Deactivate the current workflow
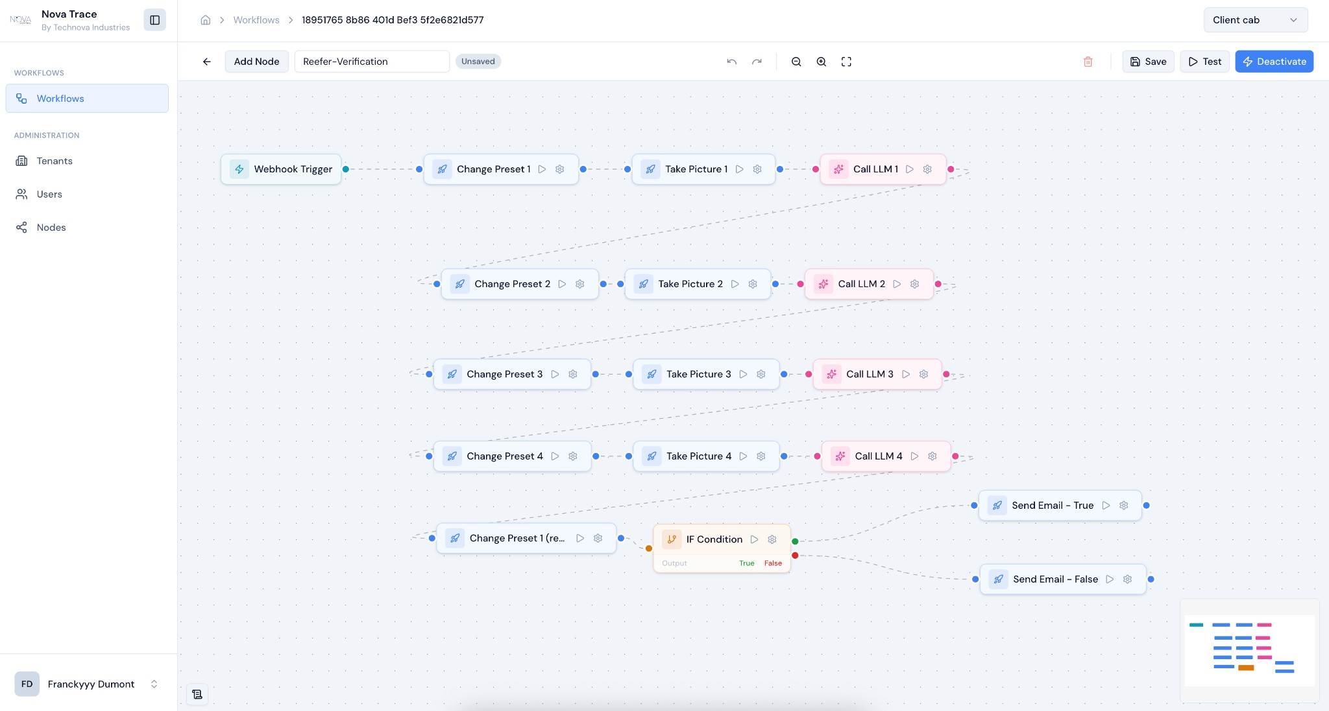The image size is (1329, 711). pos(1273,61)
